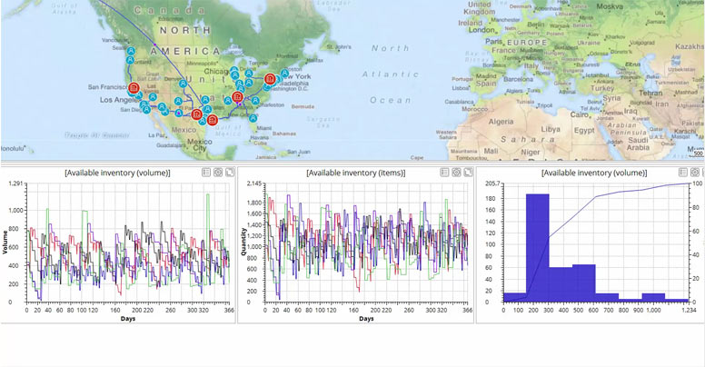Select the customer marker with purple dot near El Paso

pyautogui.click(x=178, y=113)
